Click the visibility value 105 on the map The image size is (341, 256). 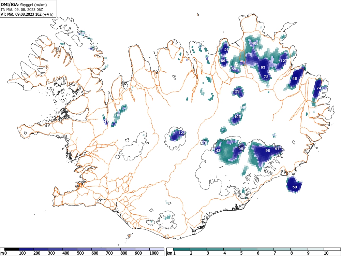coord(237,117)
